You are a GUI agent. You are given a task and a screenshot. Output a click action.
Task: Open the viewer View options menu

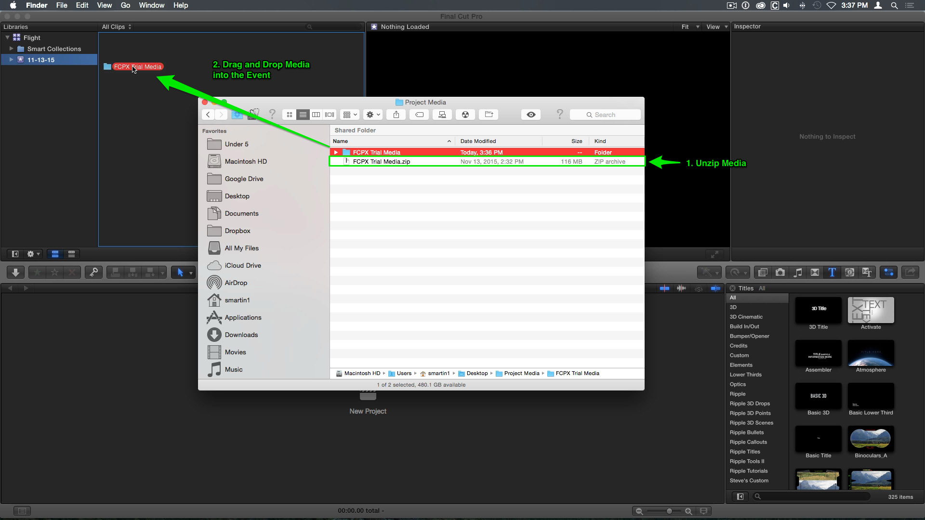(717, 27)
